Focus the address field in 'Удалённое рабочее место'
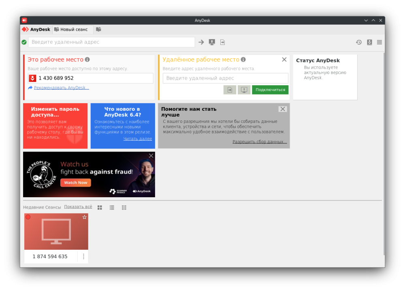The image size is (405, 291). click(x=226, y=78)
